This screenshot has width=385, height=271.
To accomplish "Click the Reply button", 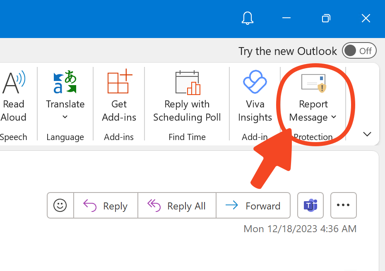I will click(106, 205).
